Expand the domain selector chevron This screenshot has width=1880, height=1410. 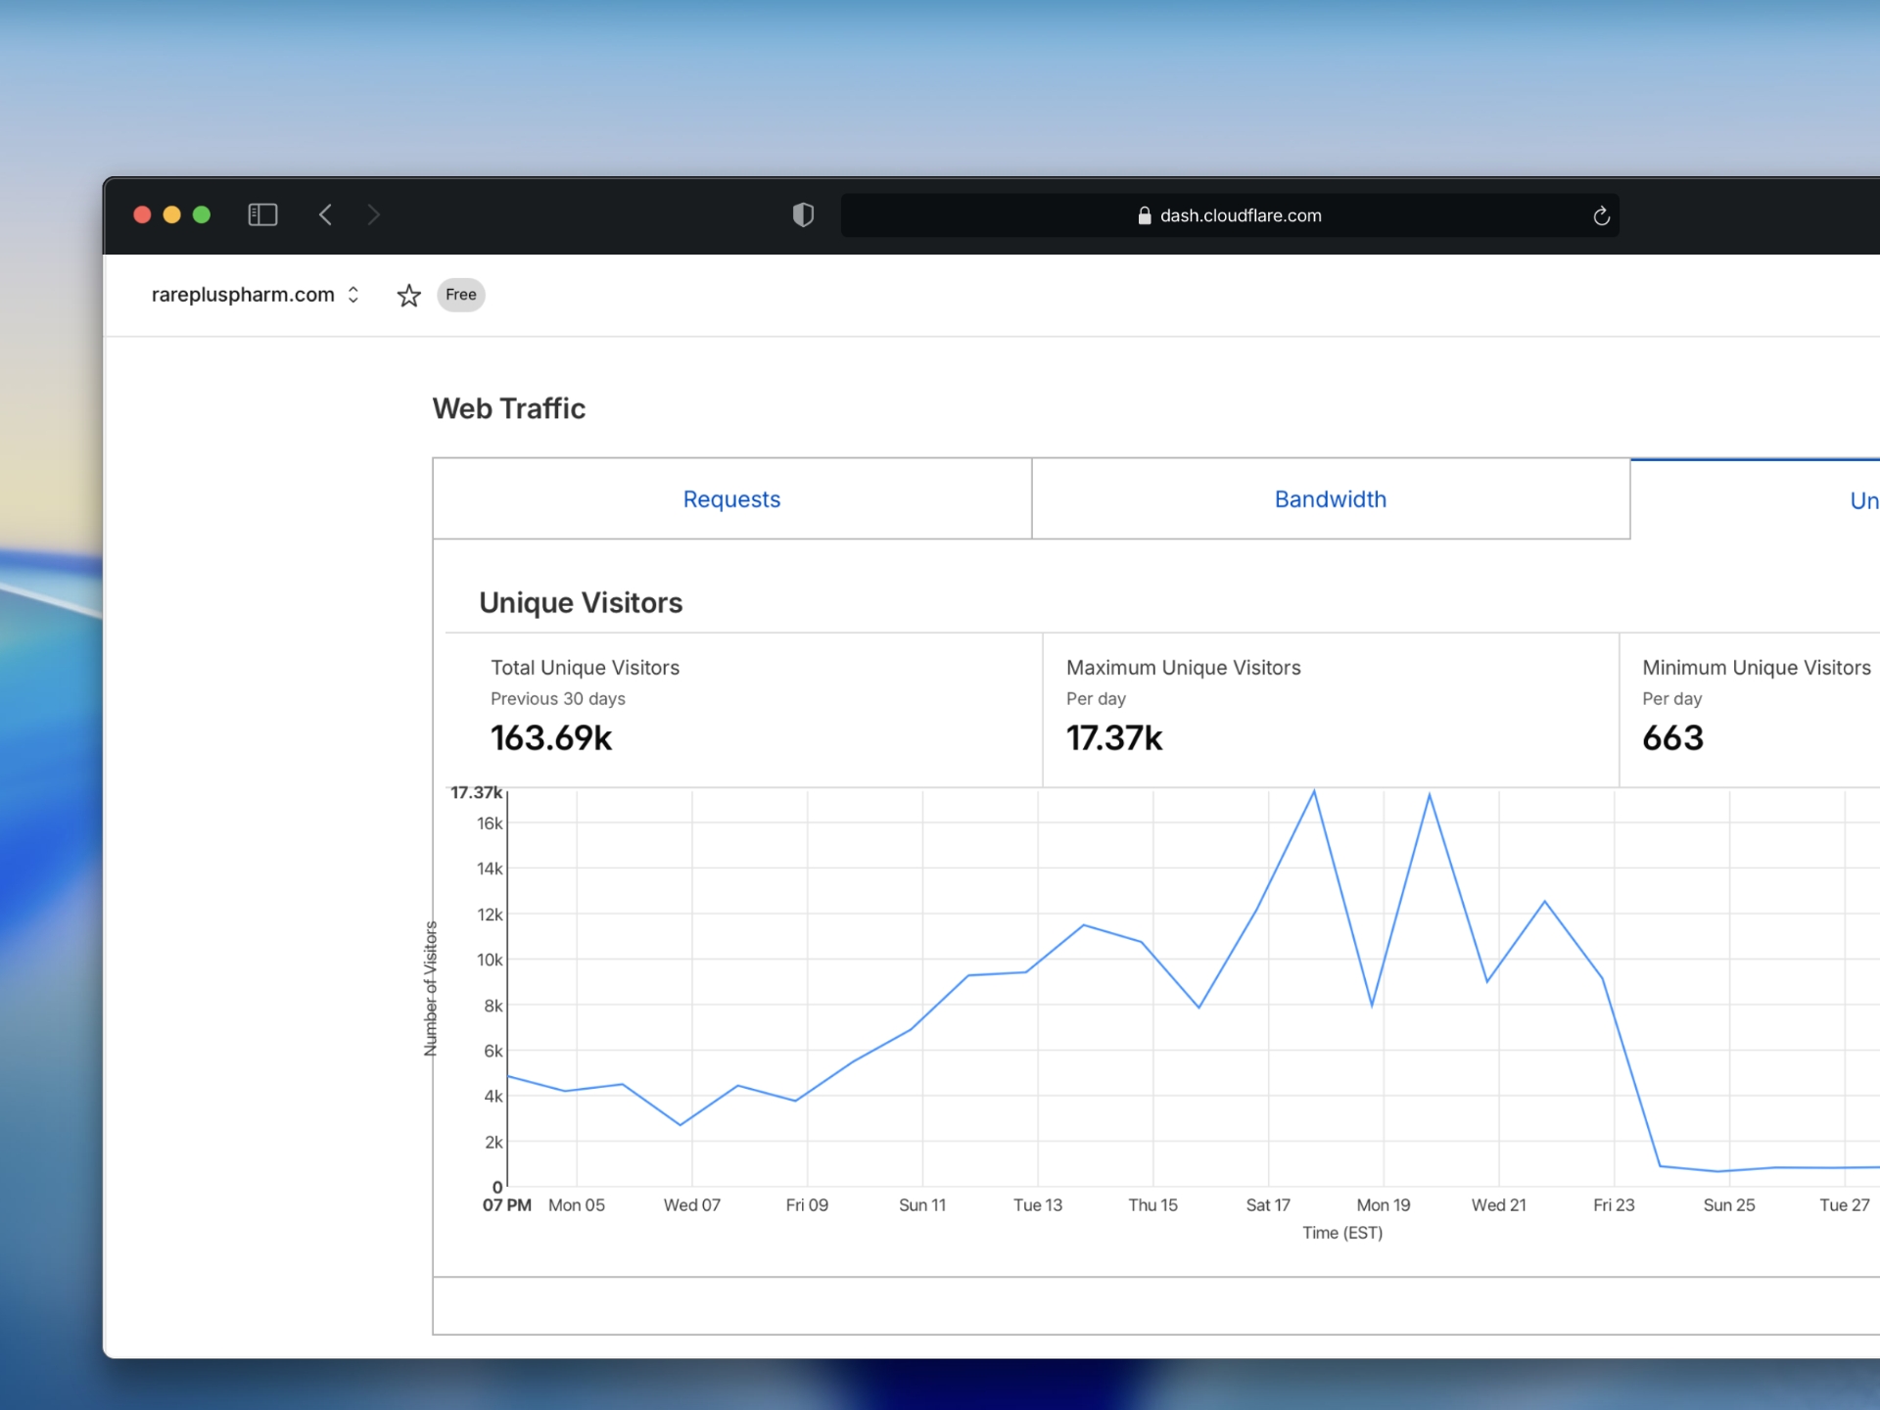click(x=352, y=295)
